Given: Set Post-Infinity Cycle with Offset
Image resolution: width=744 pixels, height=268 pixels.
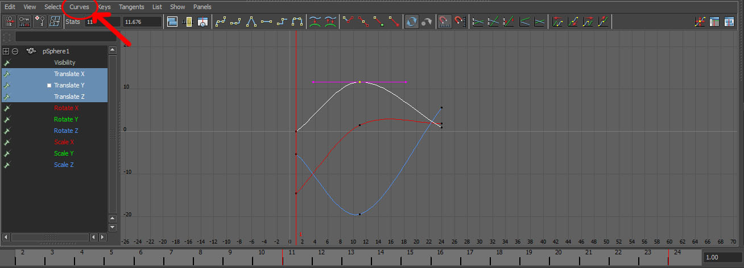Looking at the screenshot, I should (x=604, y=22).
